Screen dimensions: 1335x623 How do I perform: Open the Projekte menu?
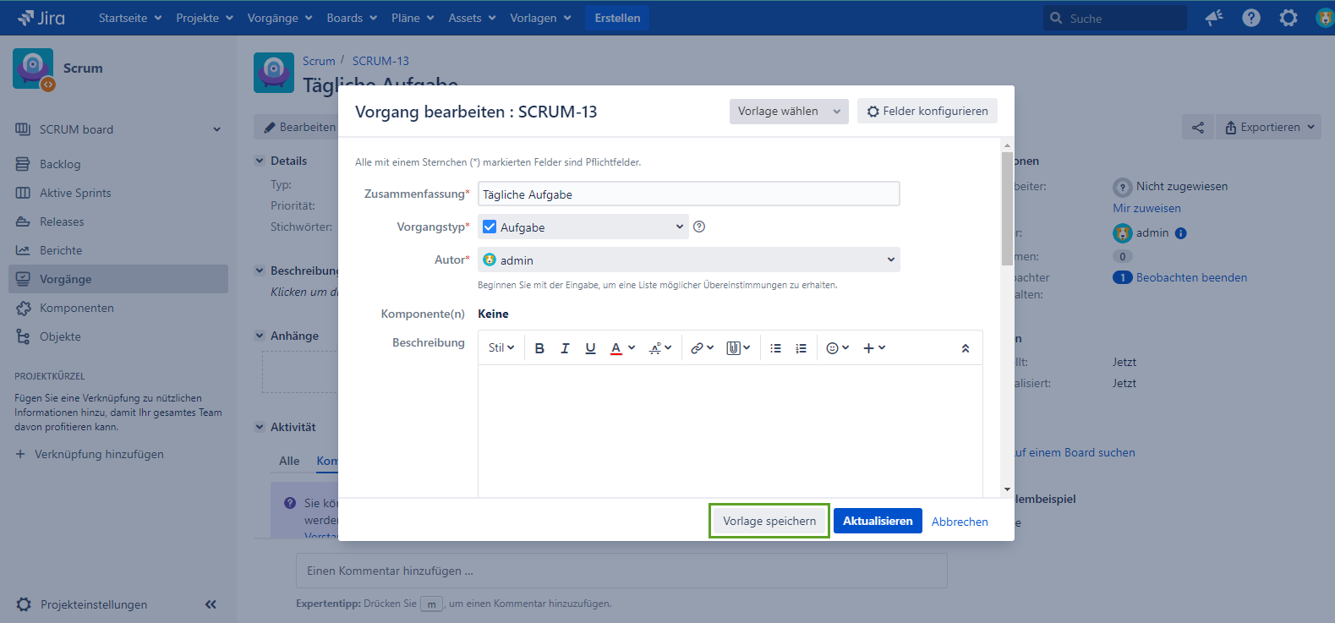point(204,18)
